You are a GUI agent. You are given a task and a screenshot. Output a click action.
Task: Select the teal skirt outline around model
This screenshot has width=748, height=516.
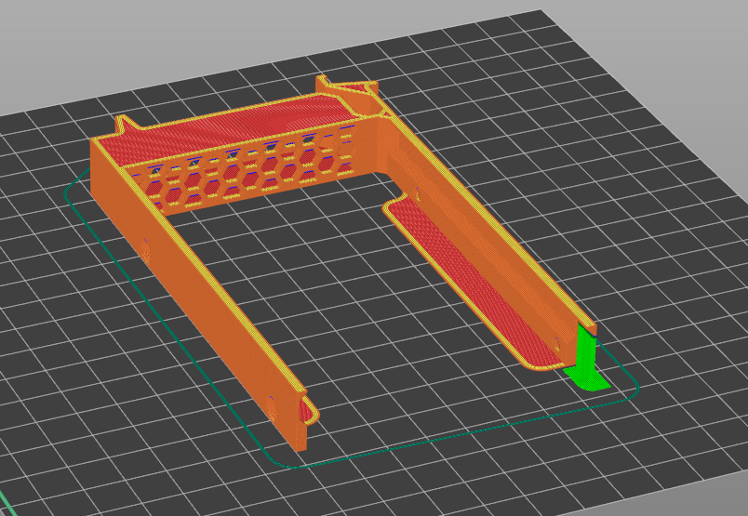tap(351, 318)
